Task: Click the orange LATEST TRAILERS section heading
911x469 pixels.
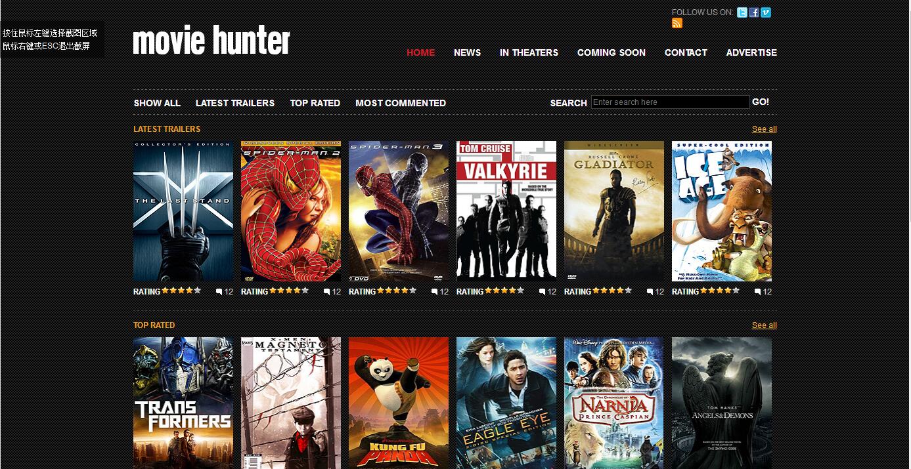Action: coord(167,129)
